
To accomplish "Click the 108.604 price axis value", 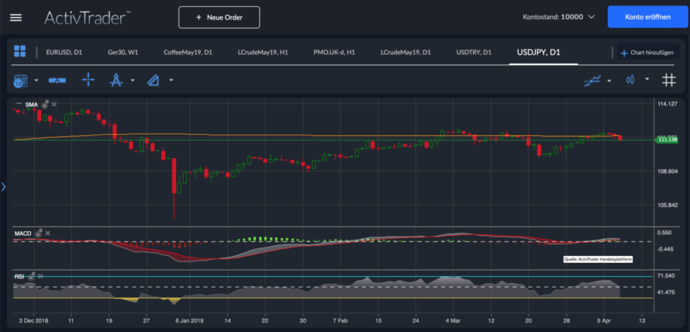I will (x=667, y=171).
